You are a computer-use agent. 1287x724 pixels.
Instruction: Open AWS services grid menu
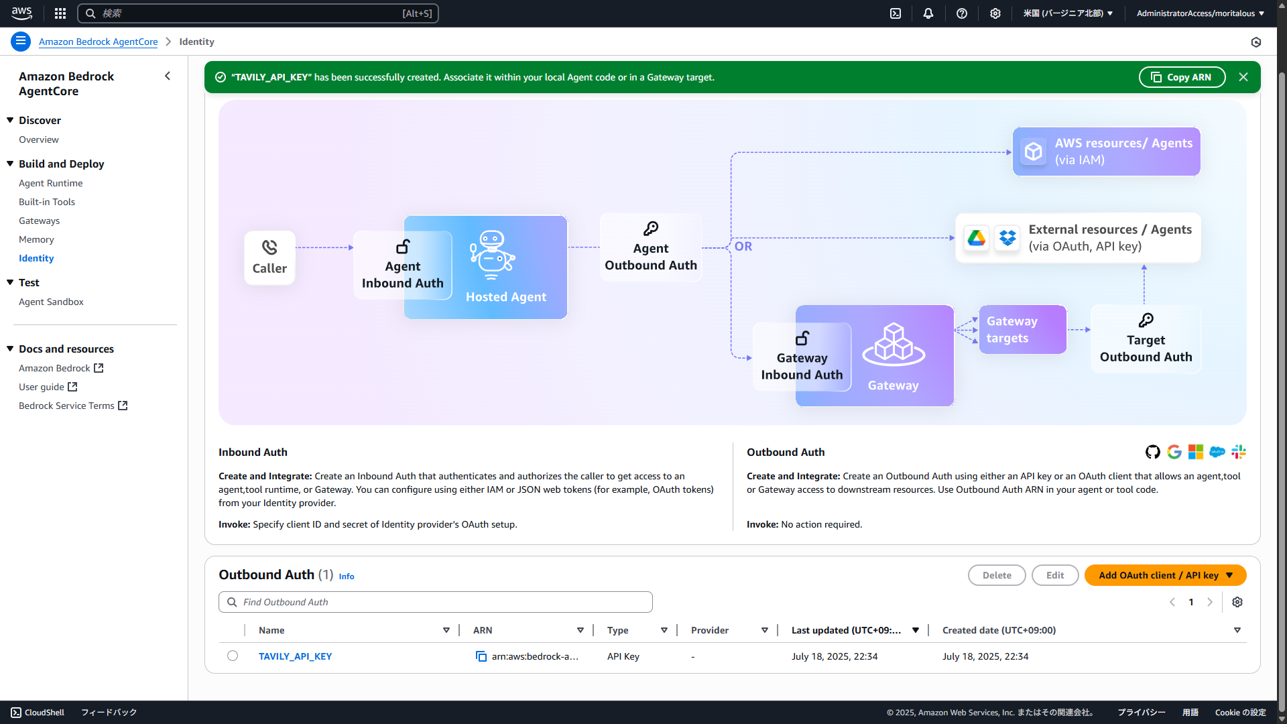(x=60, y=13)
